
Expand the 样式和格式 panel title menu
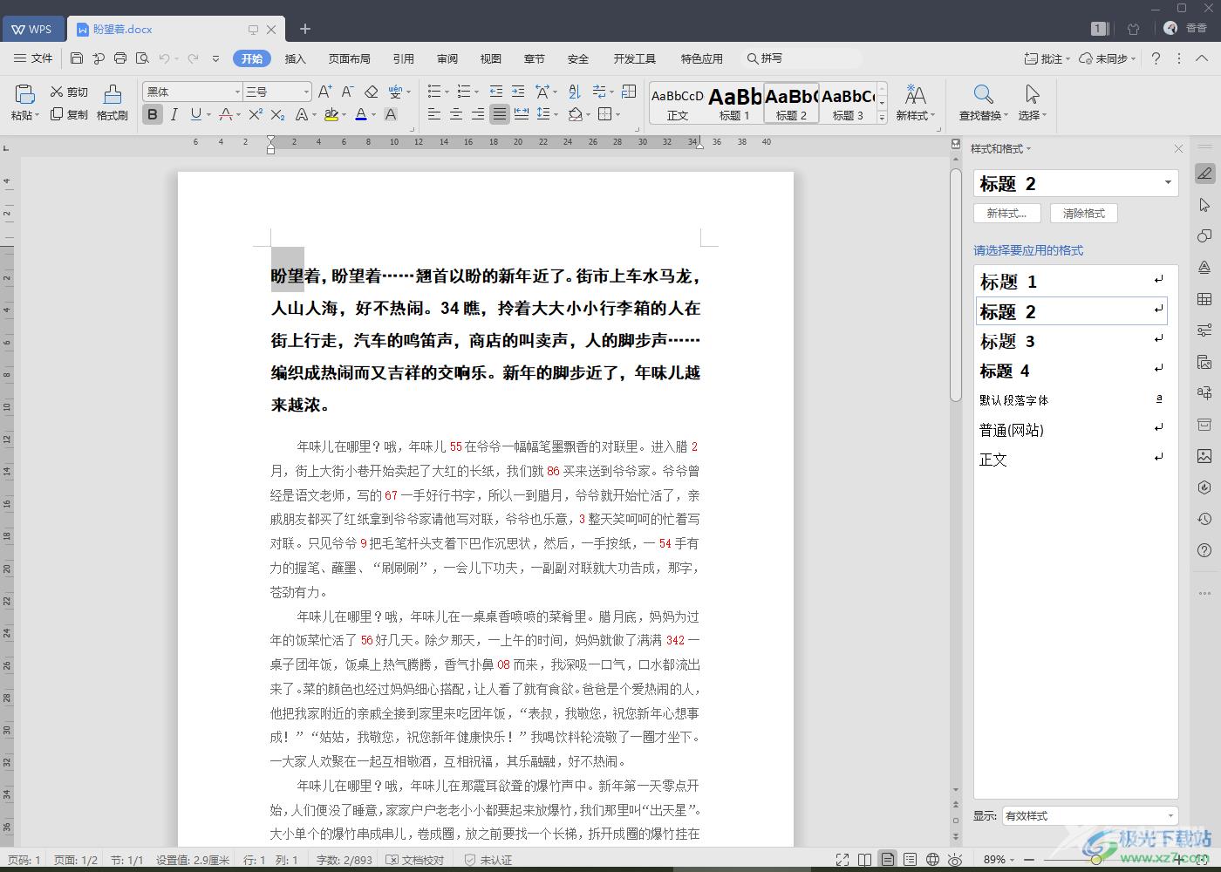1001,149
